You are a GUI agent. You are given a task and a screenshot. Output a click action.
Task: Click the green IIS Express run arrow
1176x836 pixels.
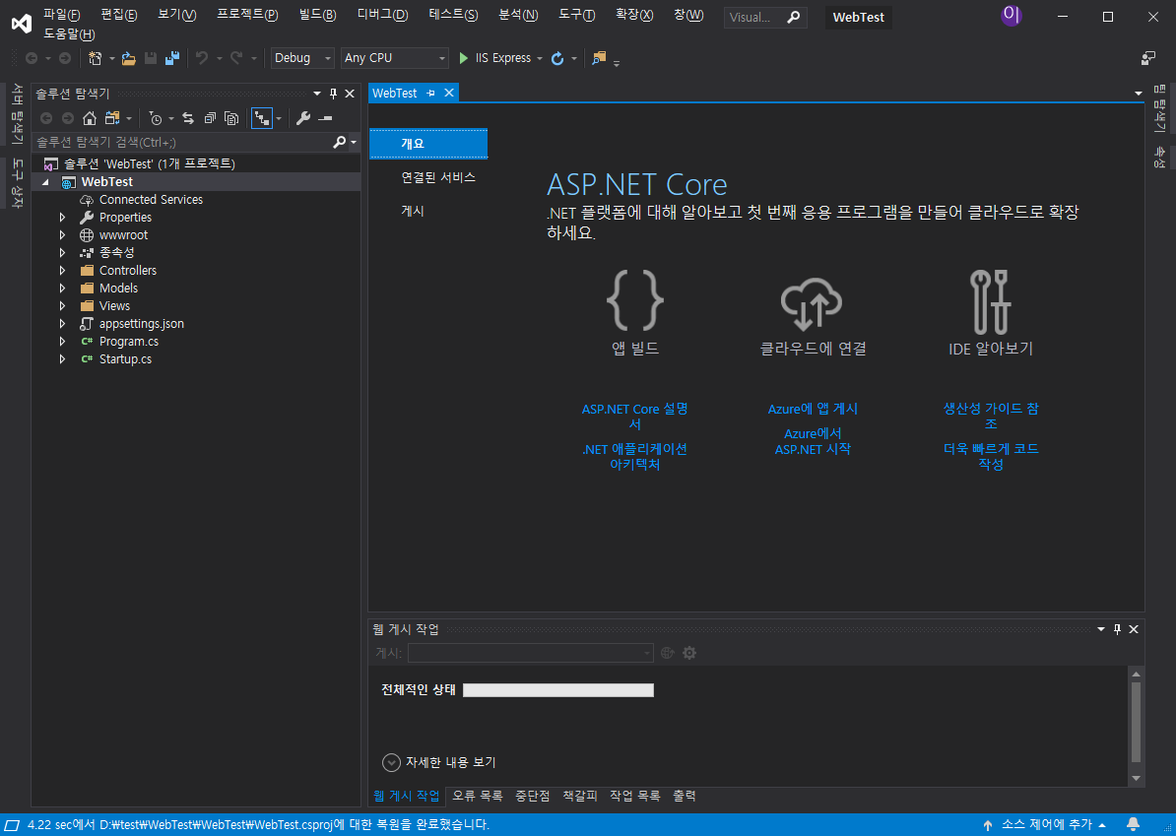click(464, 58)
